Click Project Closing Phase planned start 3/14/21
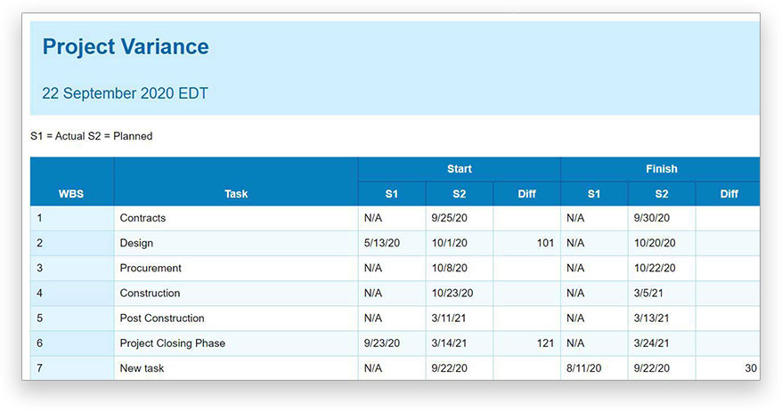 [450, 343]
